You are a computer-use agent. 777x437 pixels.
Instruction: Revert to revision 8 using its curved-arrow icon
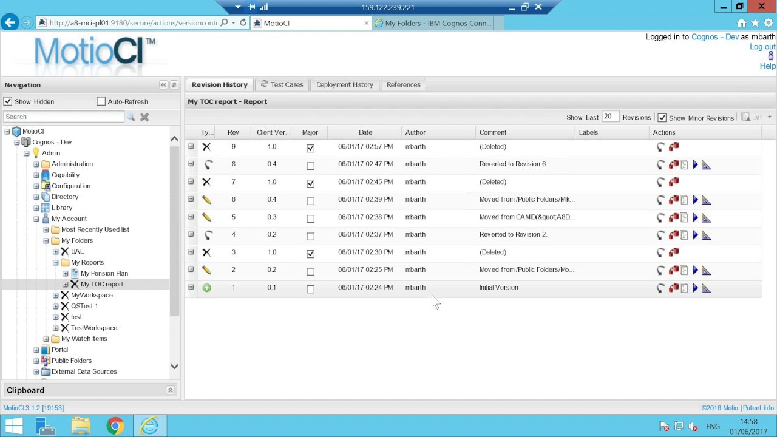click(661, 164)
